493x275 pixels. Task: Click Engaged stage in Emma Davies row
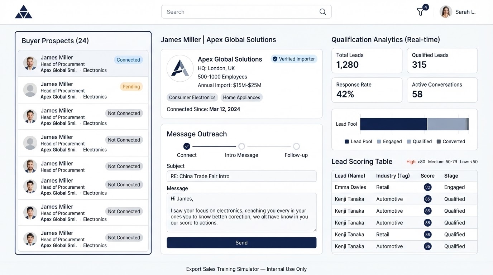(x=455, y=187)
